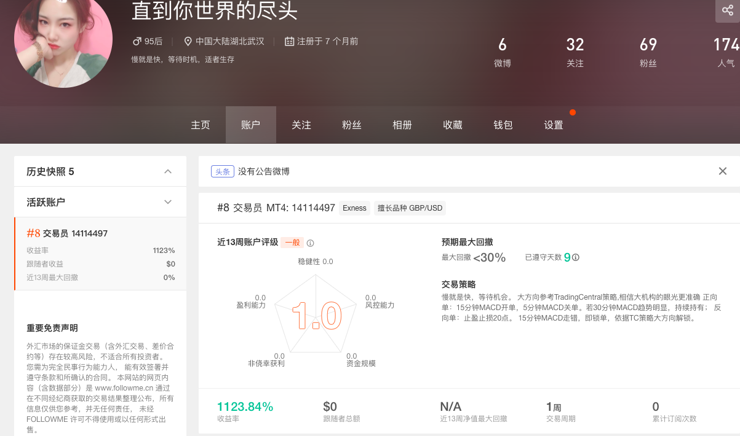Click the 头条 tag
740x436 pixels.
coord(222,171)
